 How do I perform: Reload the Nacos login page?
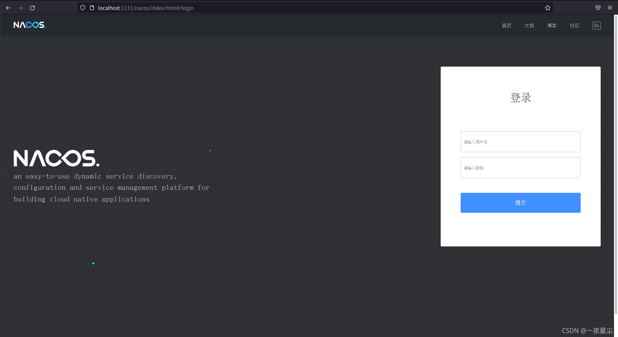click(32, 8)
